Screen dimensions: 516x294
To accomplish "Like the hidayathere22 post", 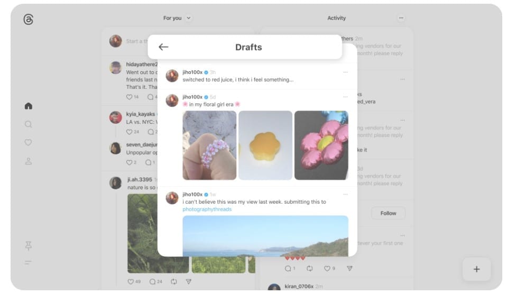I will (130, 97).
